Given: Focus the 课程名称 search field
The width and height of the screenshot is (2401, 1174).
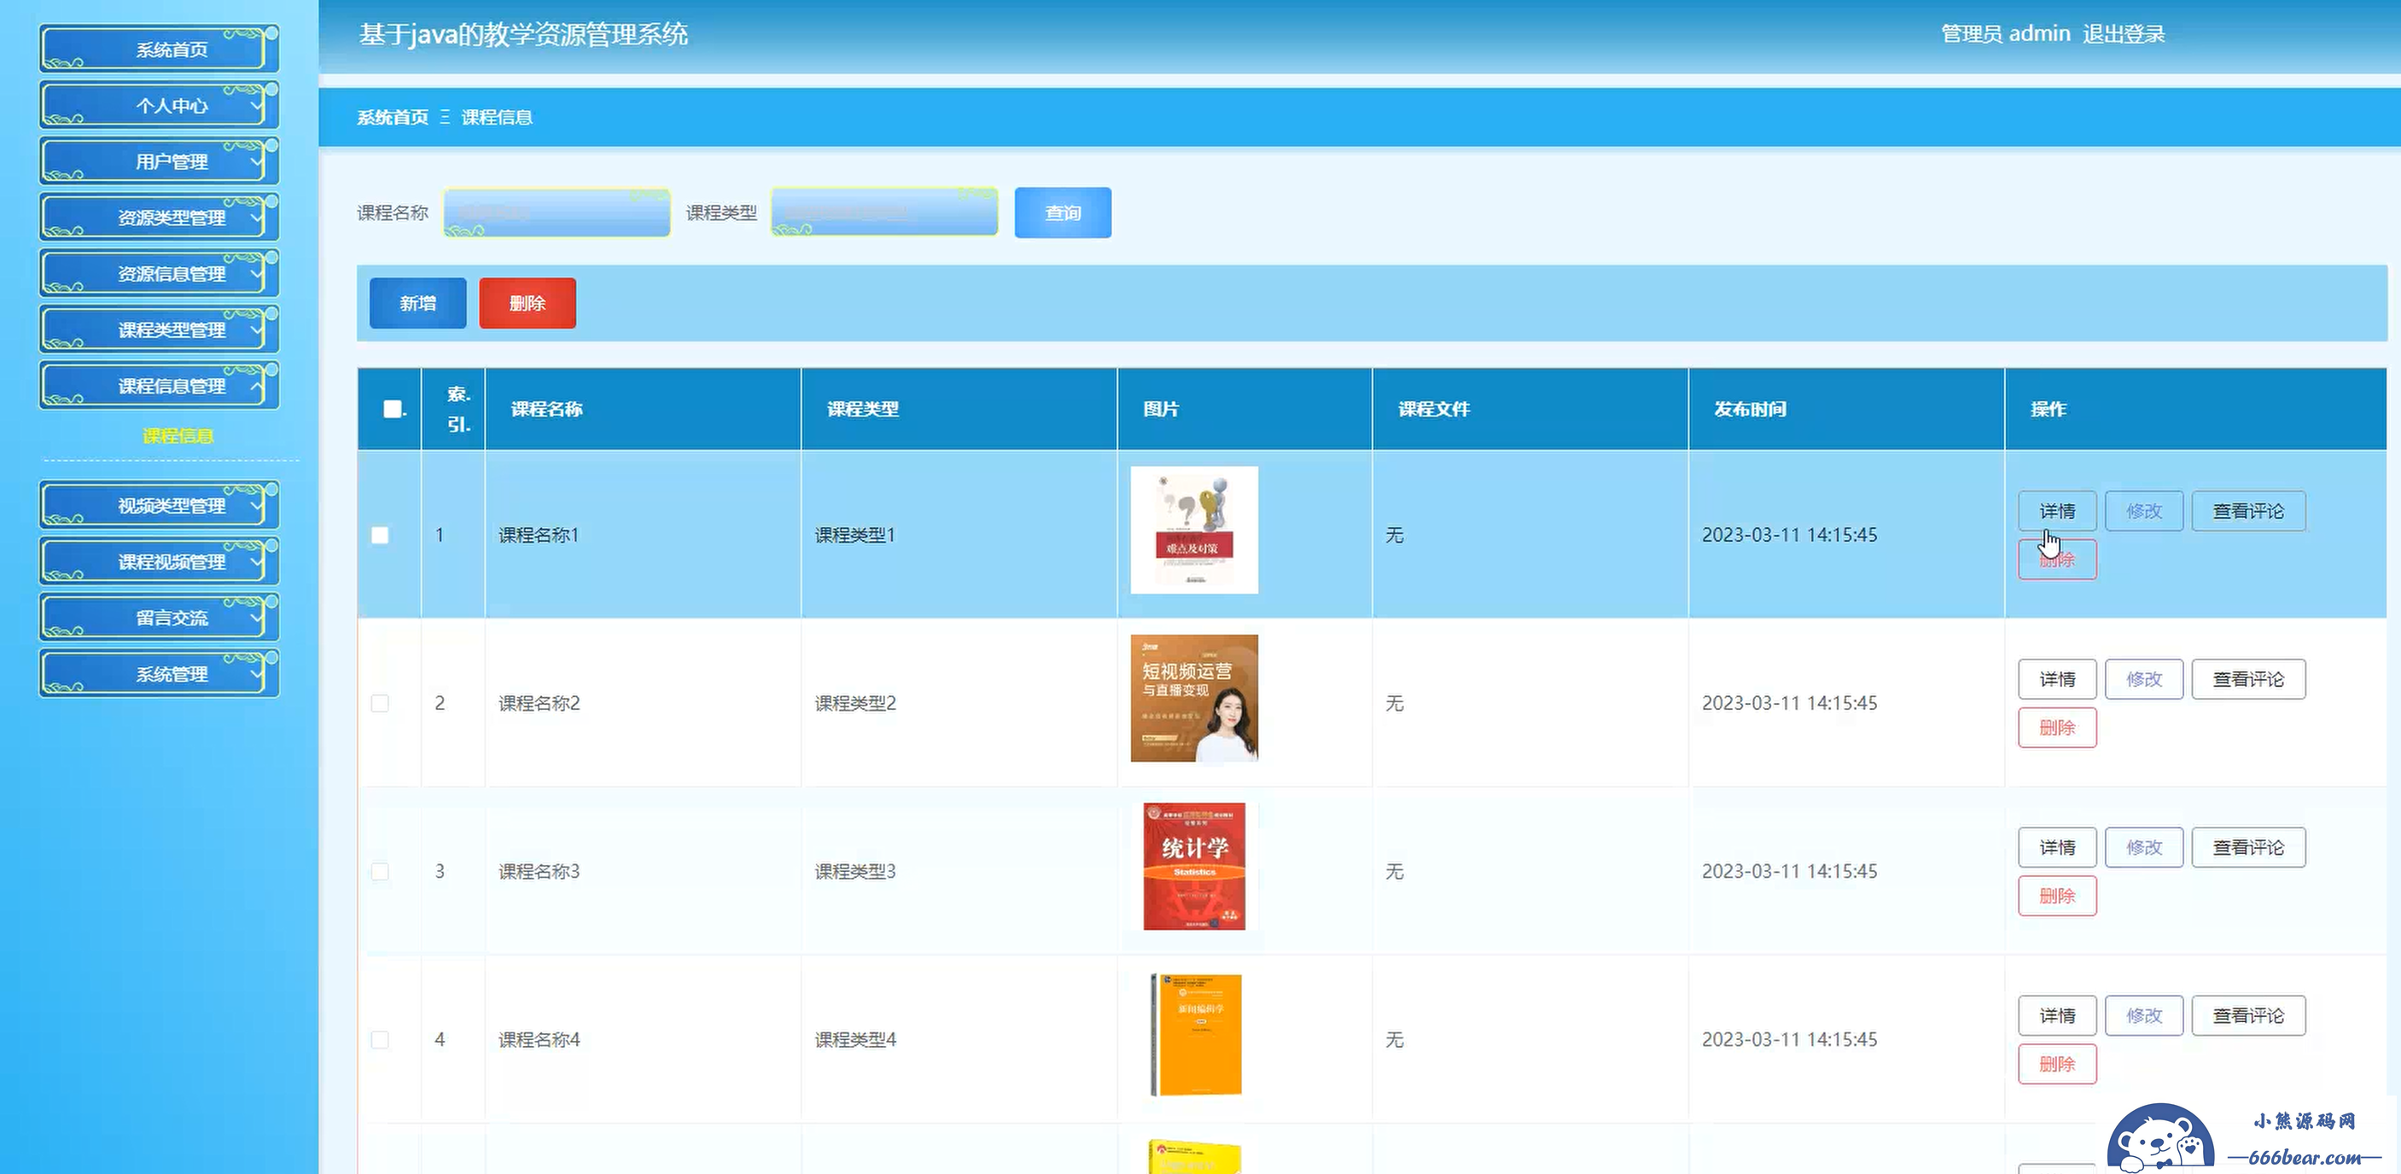Looking at the screenshot, I should point(557,212).
